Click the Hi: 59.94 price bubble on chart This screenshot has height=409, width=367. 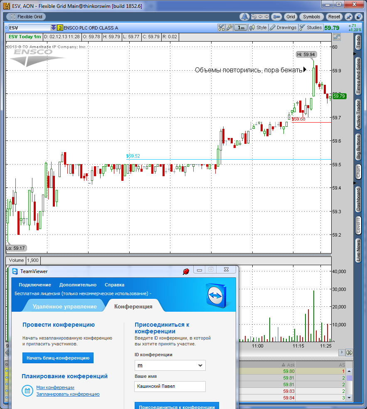click(306, 54)
